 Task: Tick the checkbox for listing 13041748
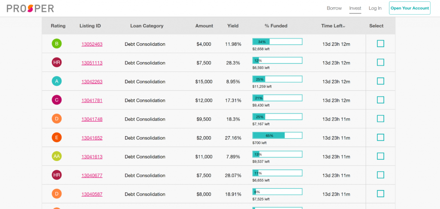pyautogui.click(x=381, y=119)
